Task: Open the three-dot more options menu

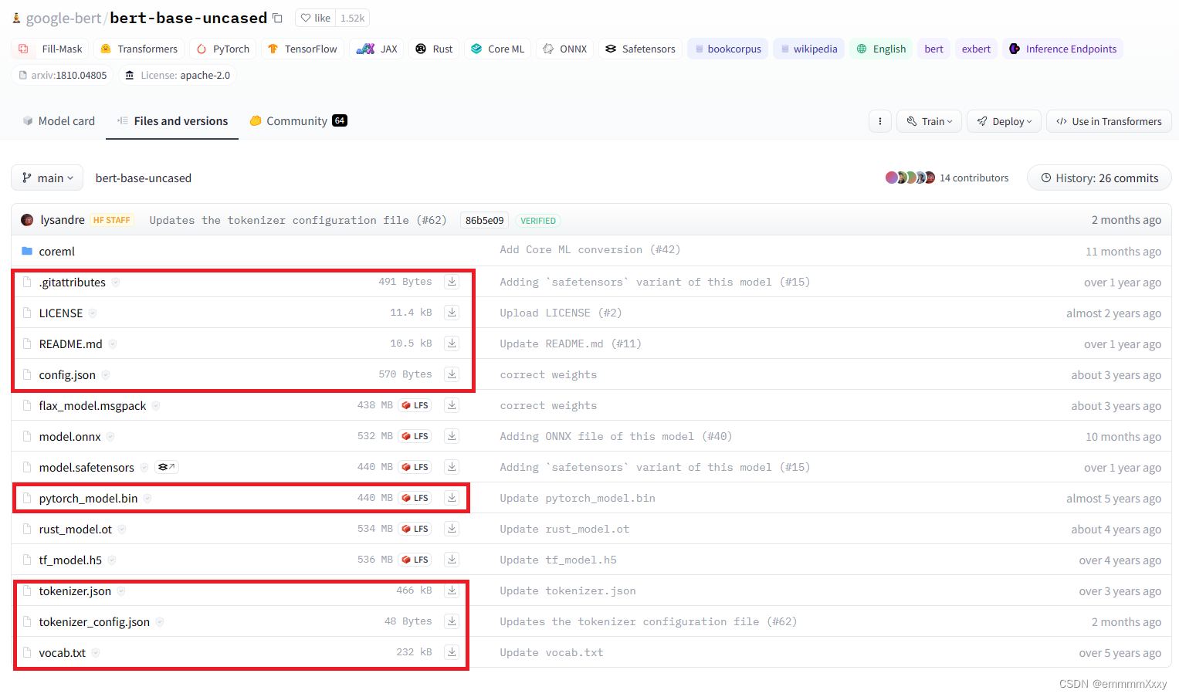Action: (x=880, y=121)
